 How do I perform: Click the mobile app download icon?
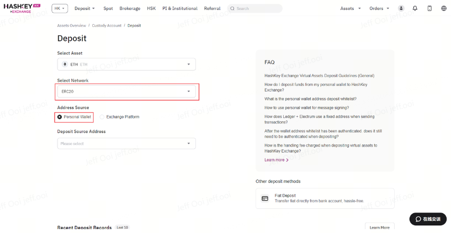point(429,8)
